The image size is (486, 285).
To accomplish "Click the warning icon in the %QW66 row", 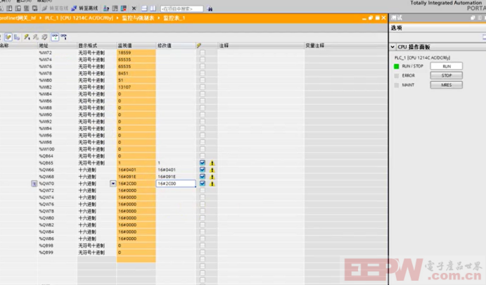I will pos(212,170).
